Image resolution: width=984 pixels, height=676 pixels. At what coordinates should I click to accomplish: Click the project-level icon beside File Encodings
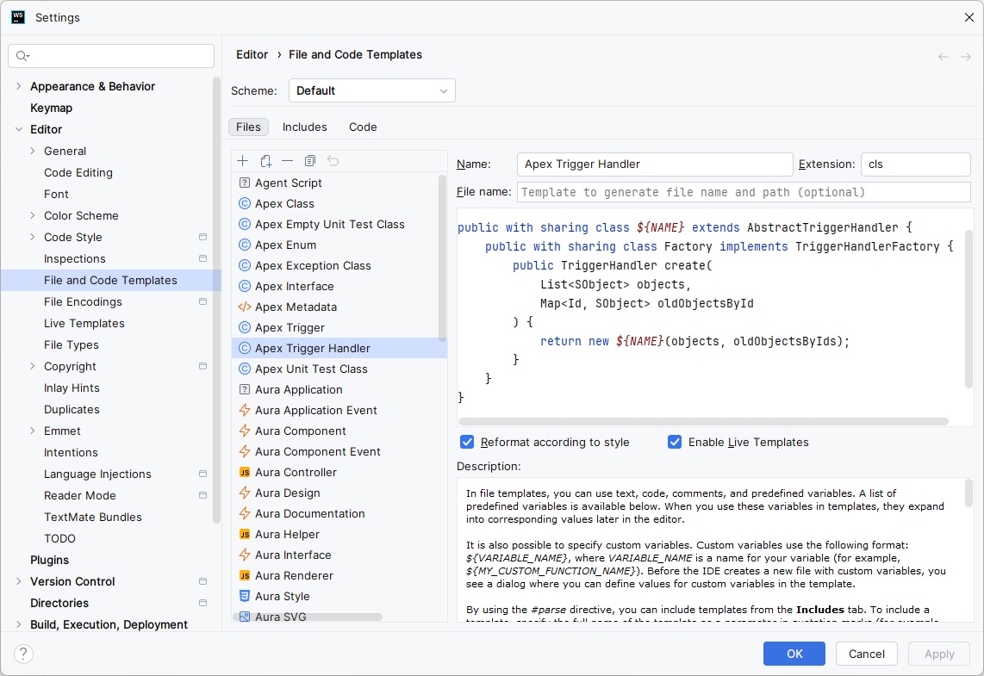pyautogui.click(x=202, y=301)
